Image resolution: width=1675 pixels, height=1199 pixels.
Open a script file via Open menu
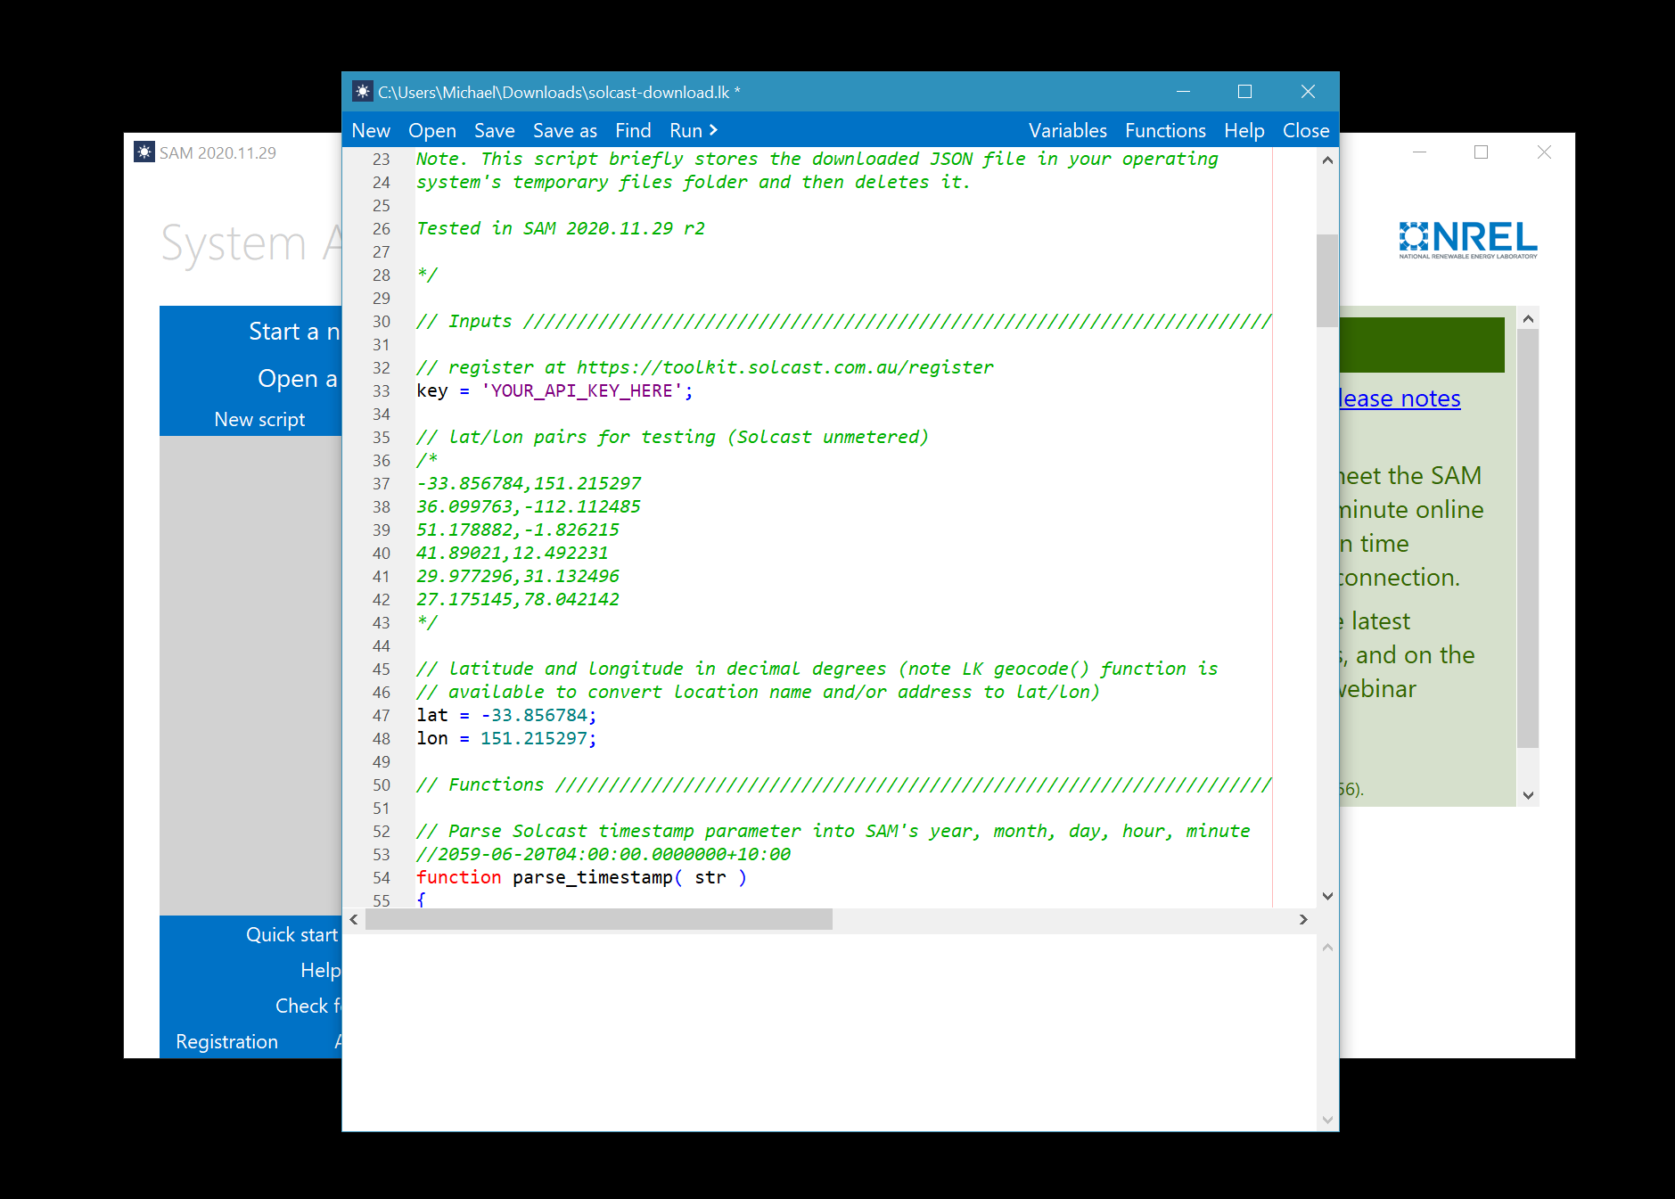point(432,130)
